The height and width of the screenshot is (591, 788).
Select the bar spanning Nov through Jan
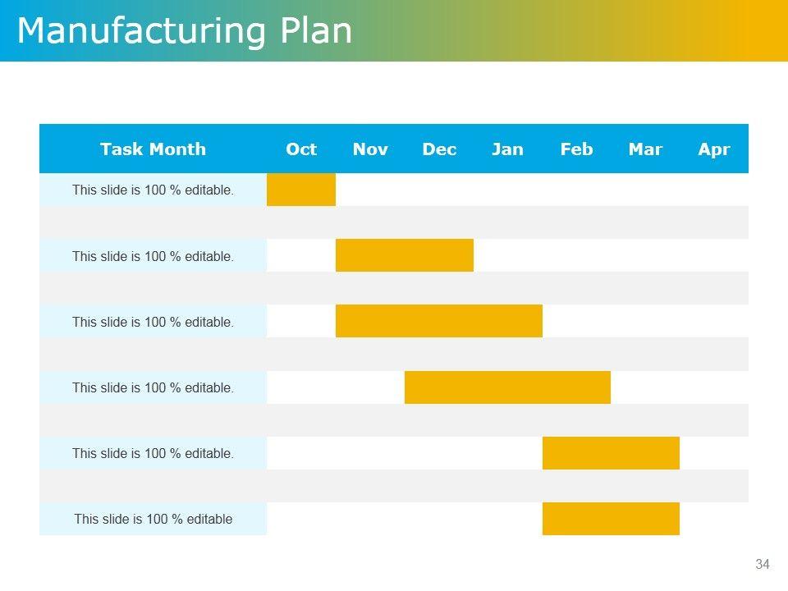click(x=439, y=321)
